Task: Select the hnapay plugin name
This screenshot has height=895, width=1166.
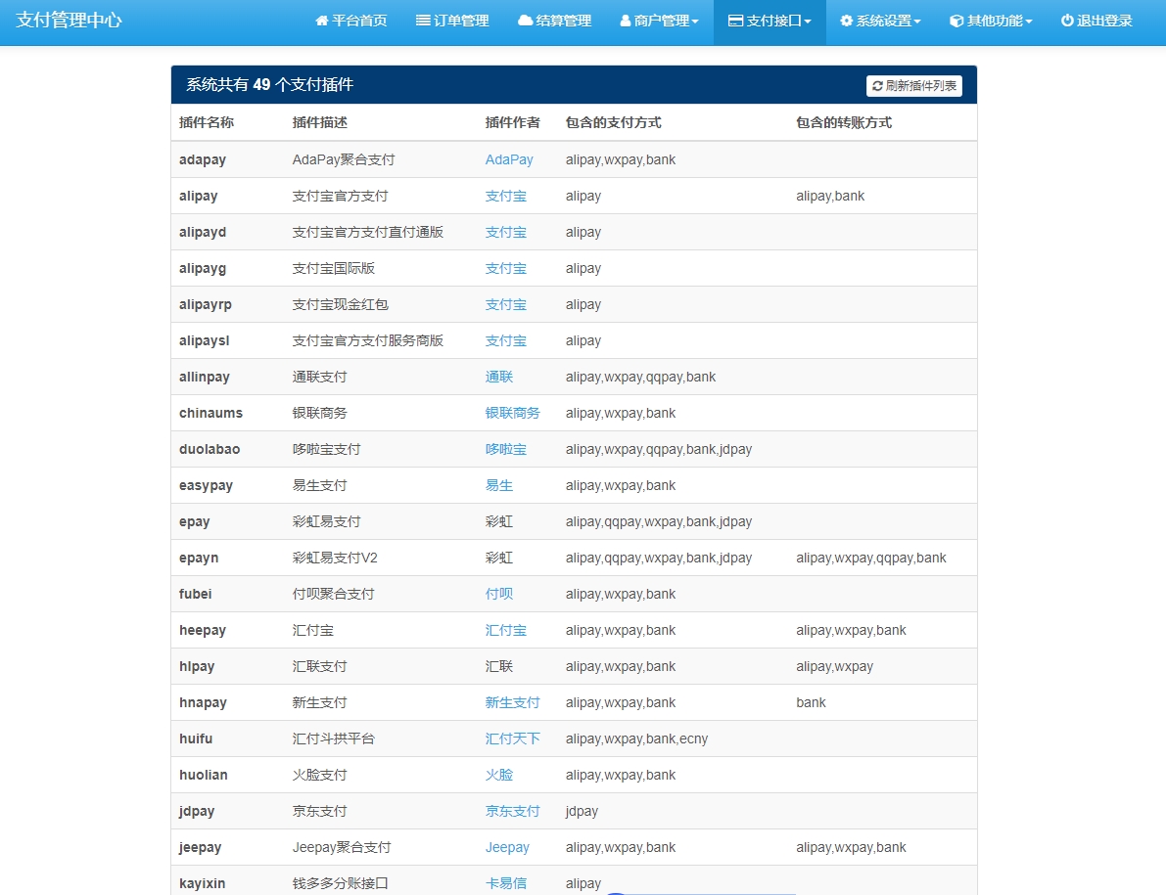Action: (203, 702)
